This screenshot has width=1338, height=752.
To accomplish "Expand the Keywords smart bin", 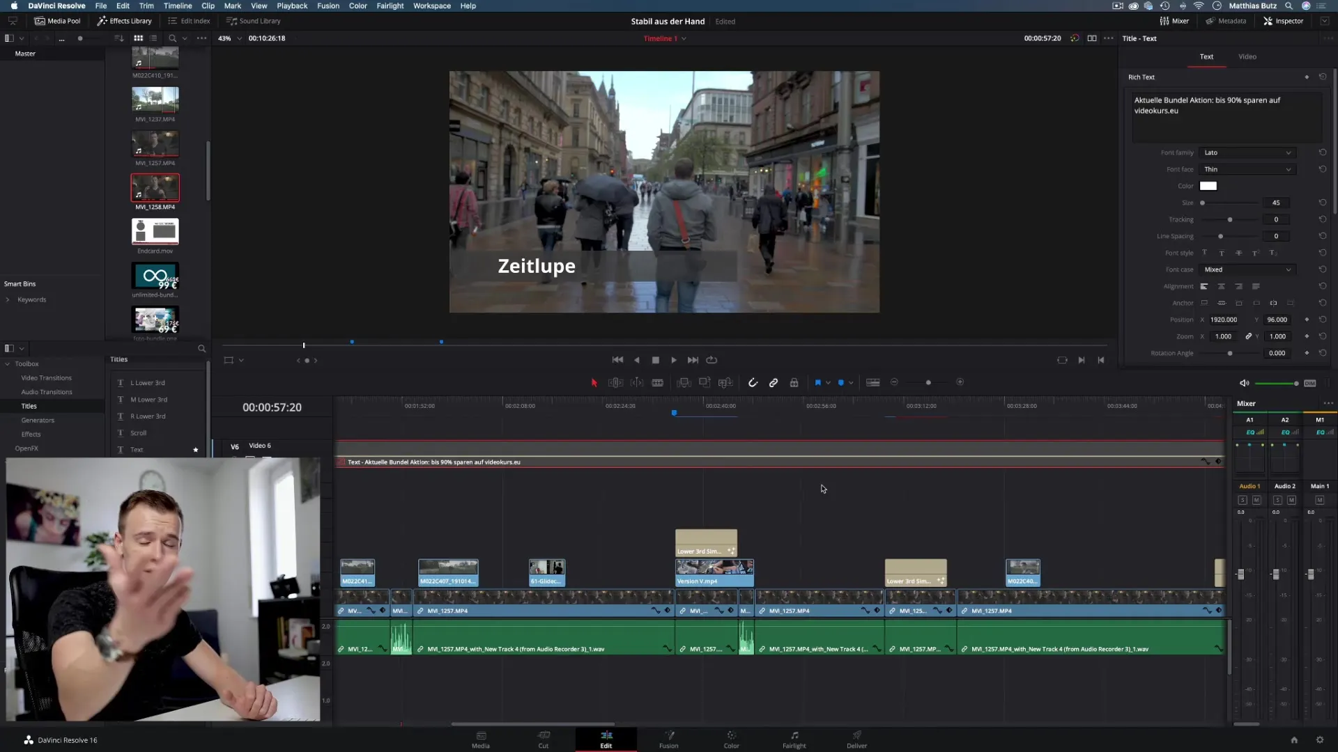I will 8,300.
